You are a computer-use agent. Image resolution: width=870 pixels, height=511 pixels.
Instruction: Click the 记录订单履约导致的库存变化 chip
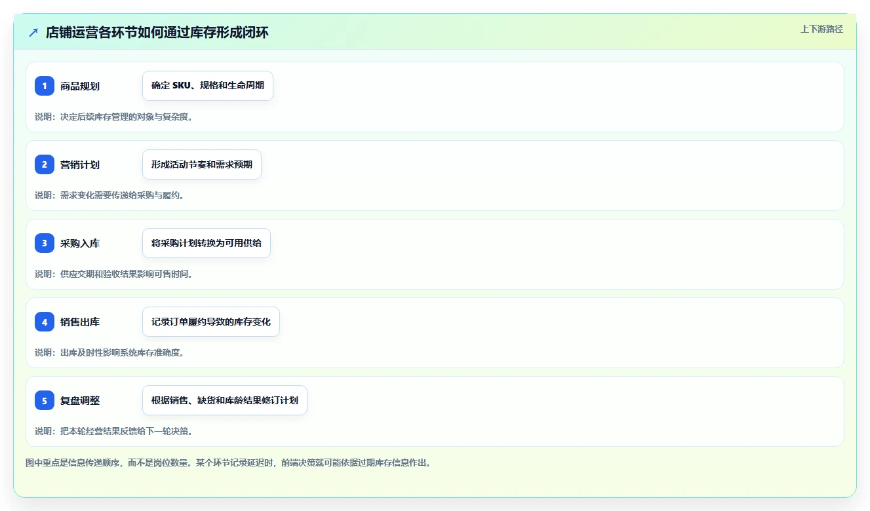coord(211,322)
